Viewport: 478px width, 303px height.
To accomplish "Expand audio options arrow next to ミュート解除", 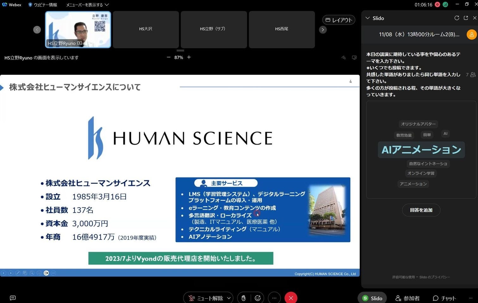I will (229, 298).
